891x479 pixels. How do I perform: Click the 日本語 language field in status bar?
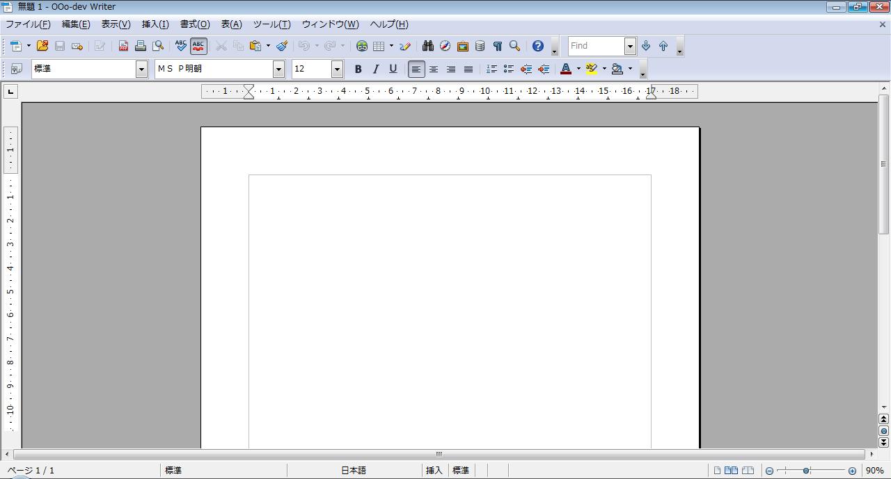click(x=354, y=471)
